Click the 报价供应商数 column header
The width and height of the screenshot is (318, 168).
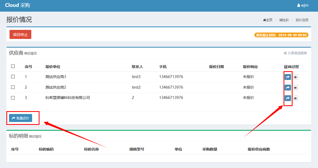pyautogui.click(x=259, y=149)
